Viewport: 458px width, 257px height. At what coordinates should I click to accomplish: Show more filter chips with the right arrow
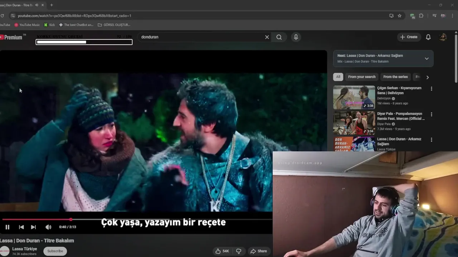427,77
